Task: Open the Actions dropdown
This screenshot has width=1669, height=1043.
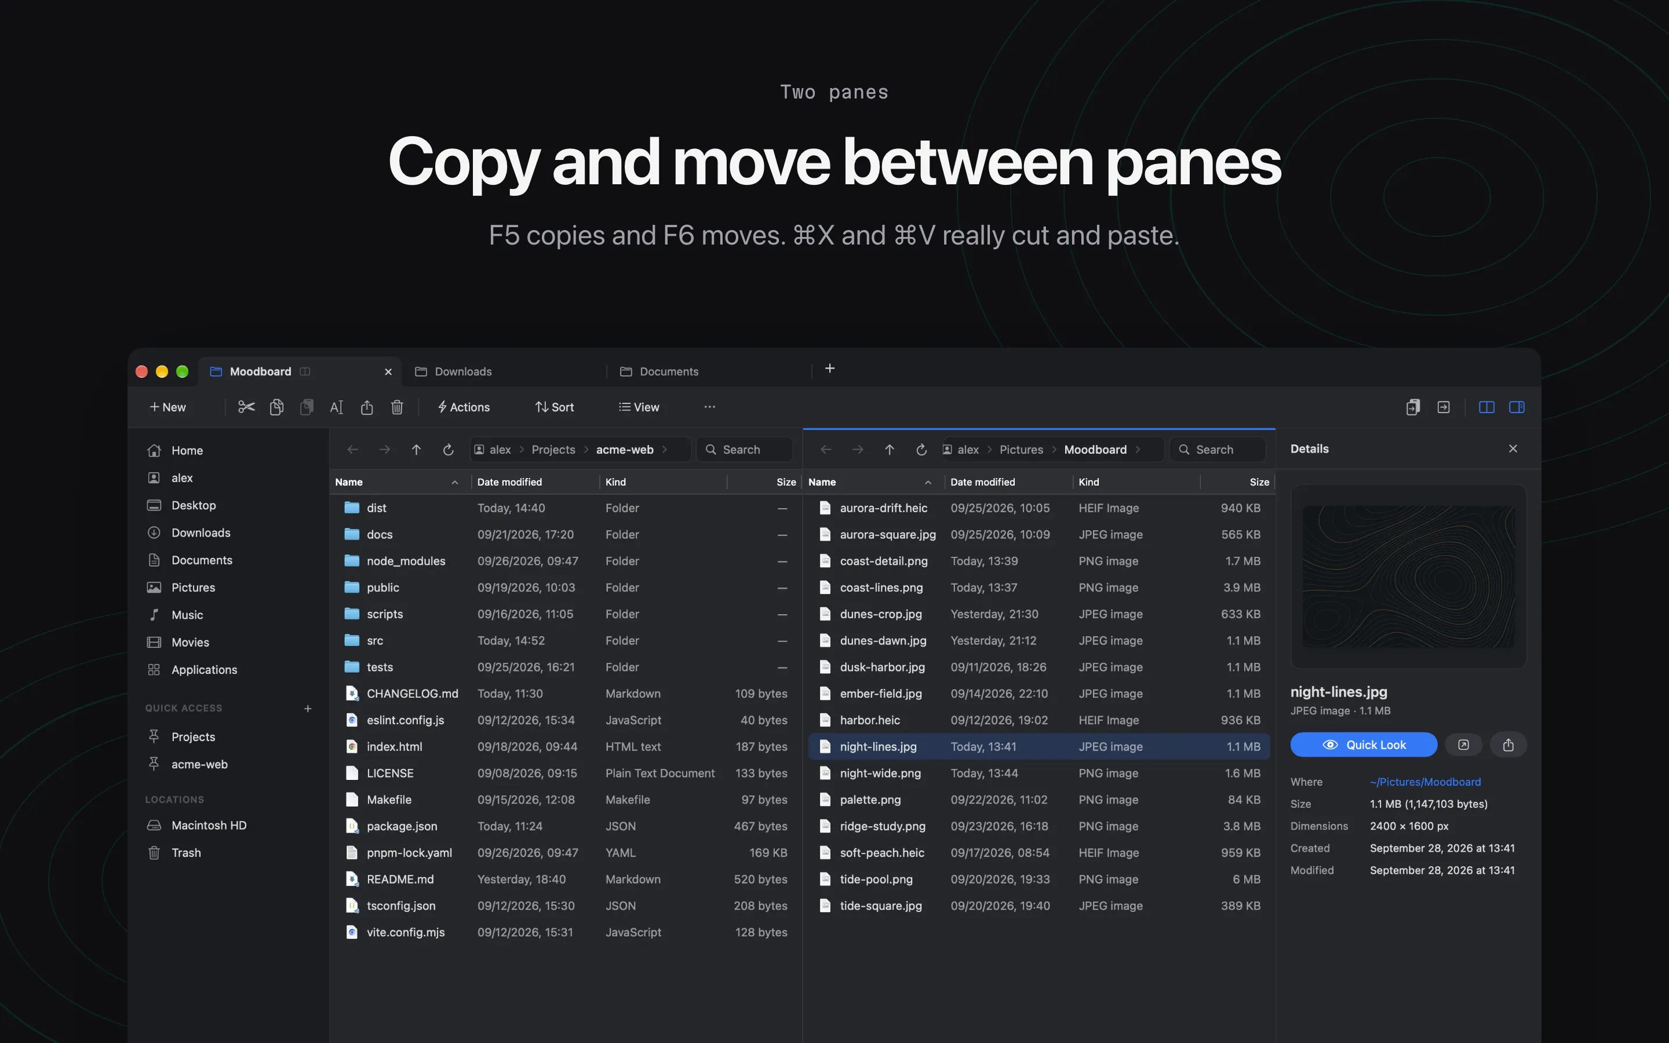Action: point(464,407)
